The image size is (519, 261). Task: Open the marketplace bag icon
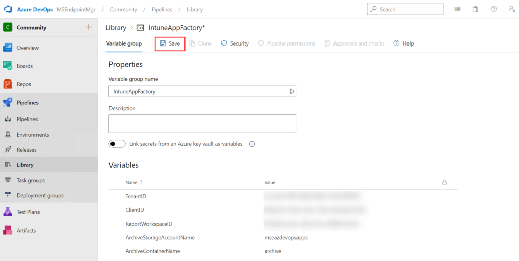point(475,9)
